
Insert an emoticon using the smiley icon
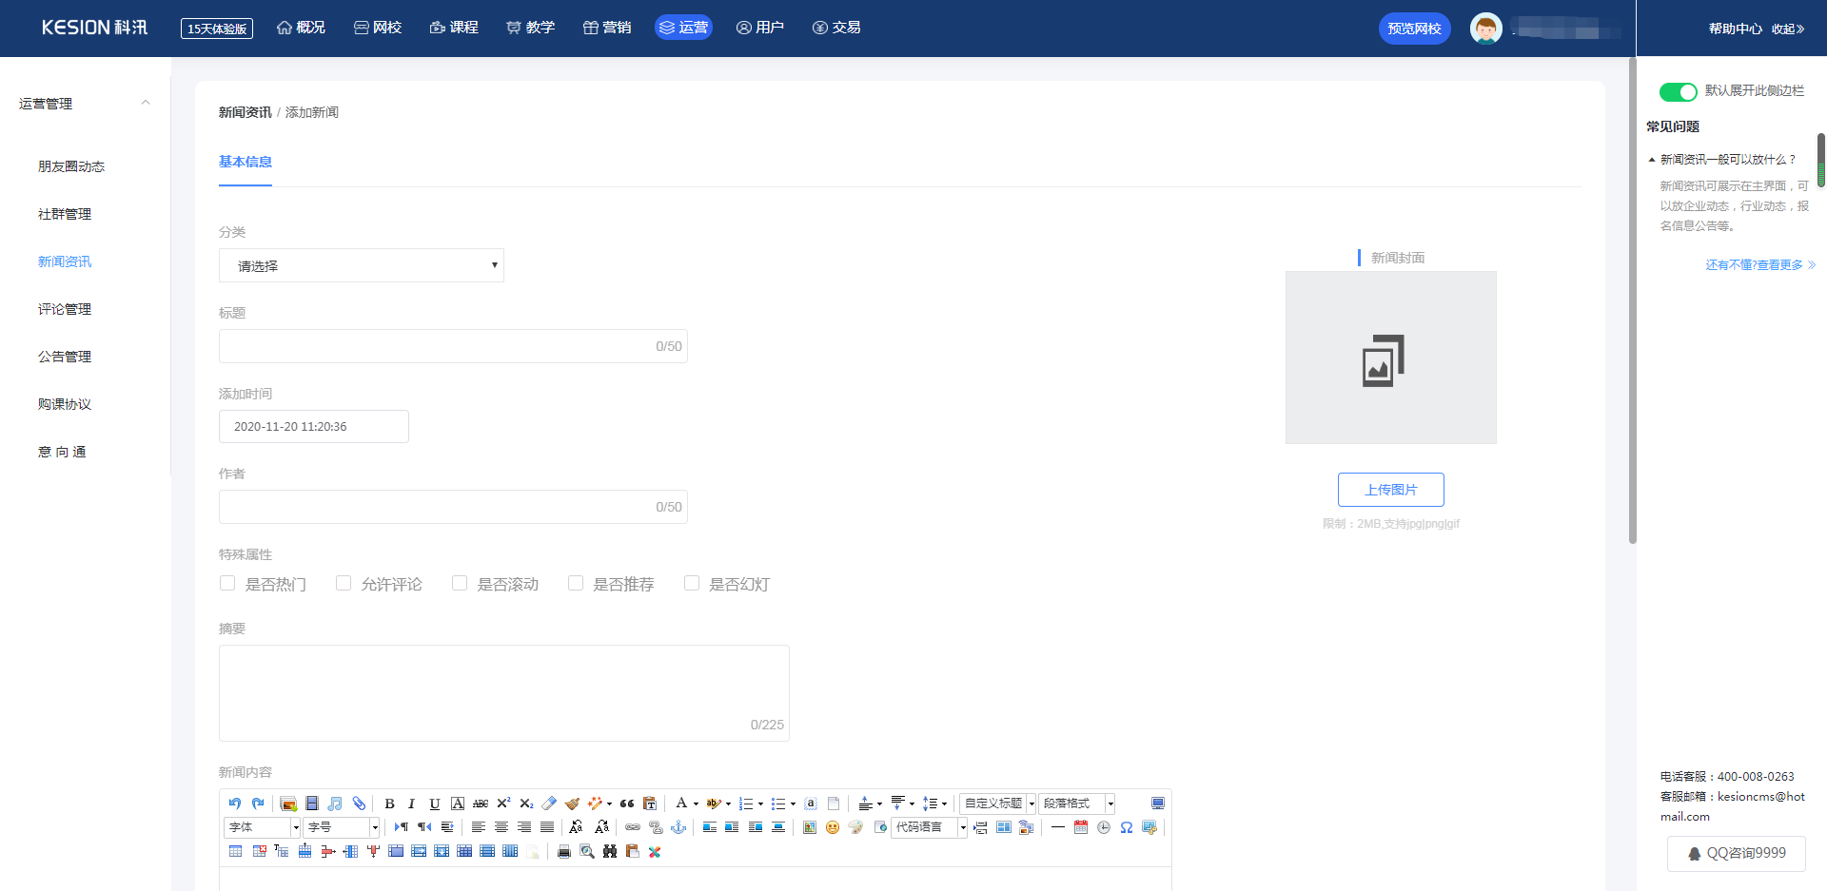[x=833, y=827]
